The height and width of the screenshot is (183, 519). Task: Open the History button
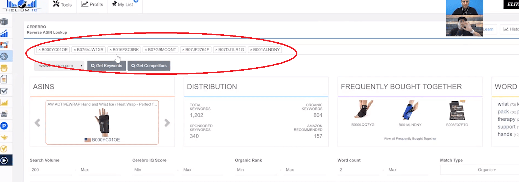point(510,29)
